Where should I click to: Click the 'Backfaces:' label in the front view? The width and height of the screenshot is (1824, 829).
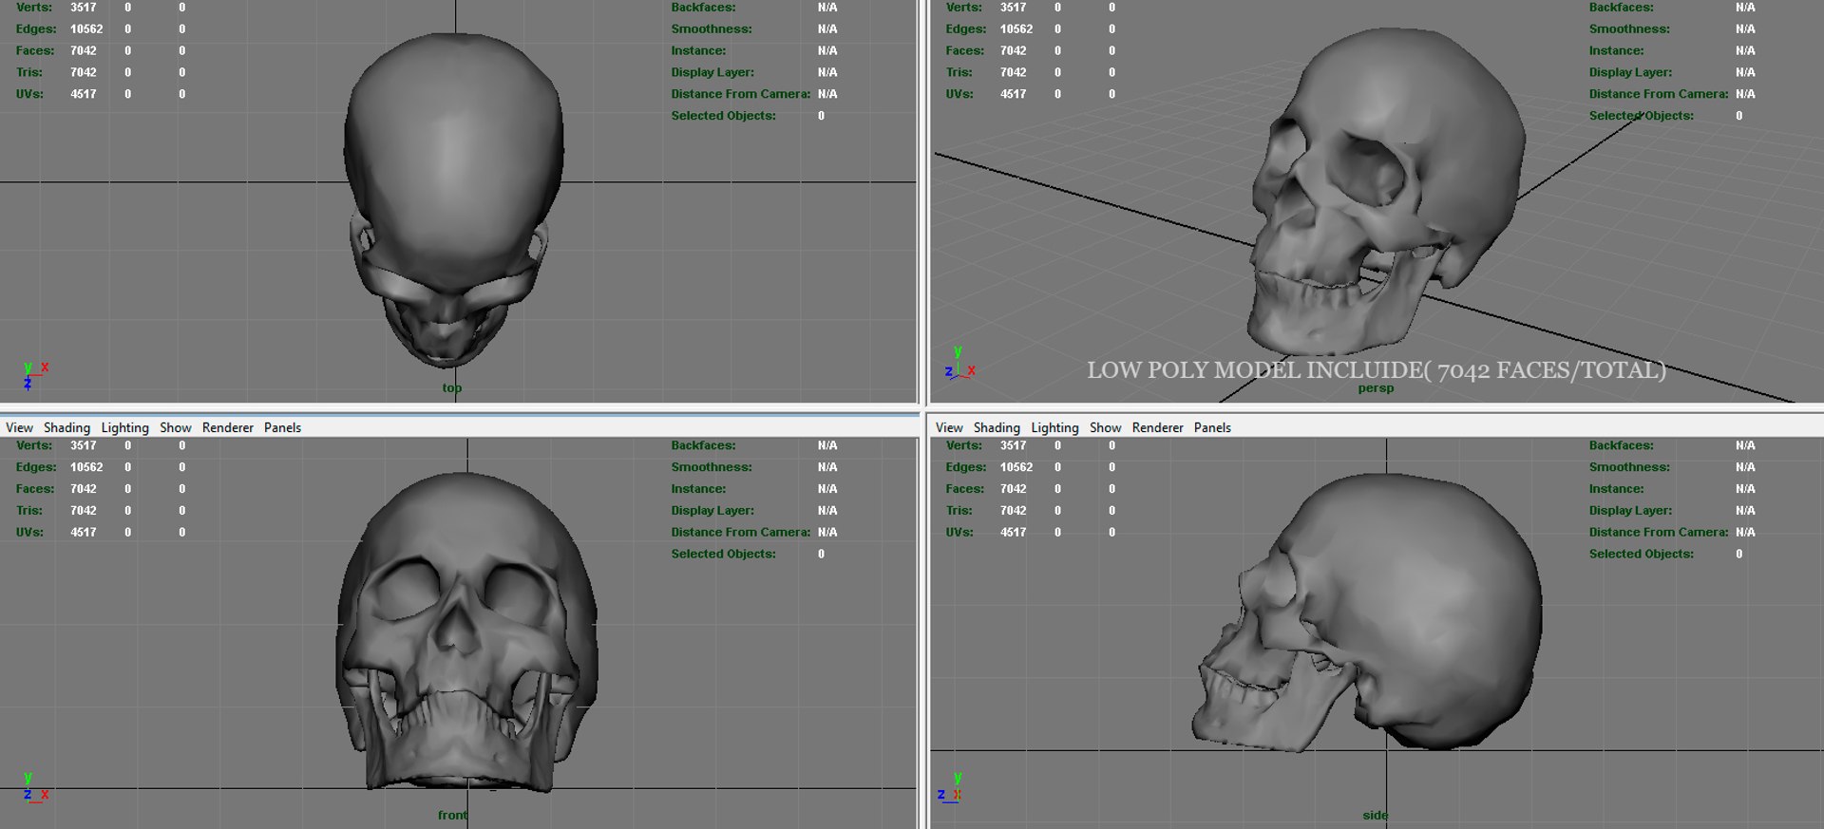coord(703,445)
